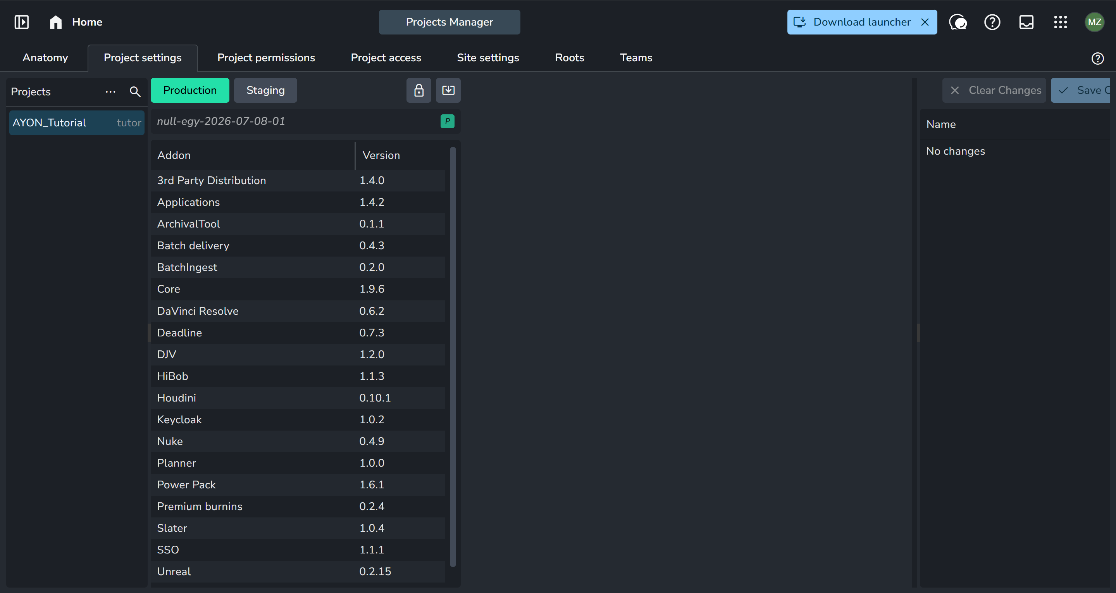Click the Clear Changes button
The width and height of the screenshot is (1116, 593).
[994, 90]
